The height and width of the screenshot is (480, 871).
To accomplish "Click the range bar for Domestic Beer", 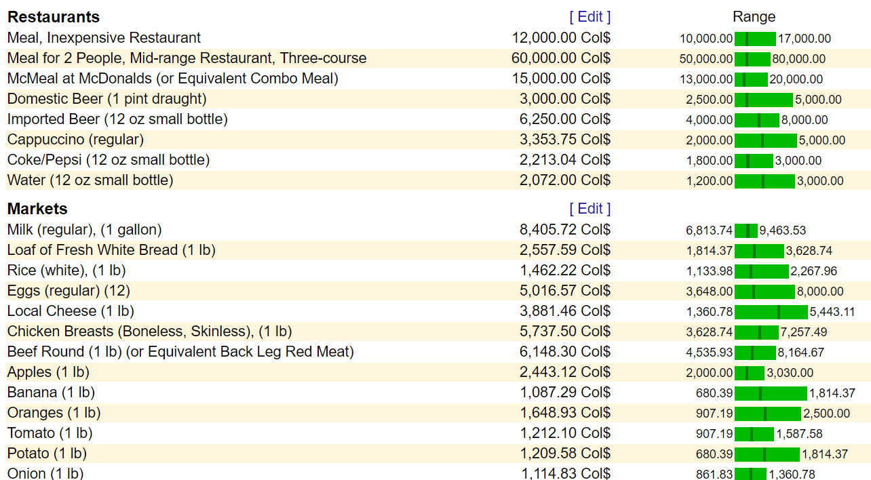I will [763, 100].
